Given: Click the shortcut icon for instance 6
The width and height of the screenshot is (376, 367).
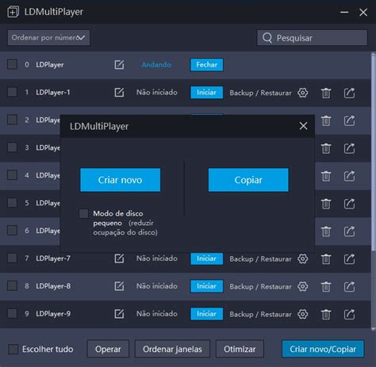Looking at the screenshot, I should tap(349, 231).
